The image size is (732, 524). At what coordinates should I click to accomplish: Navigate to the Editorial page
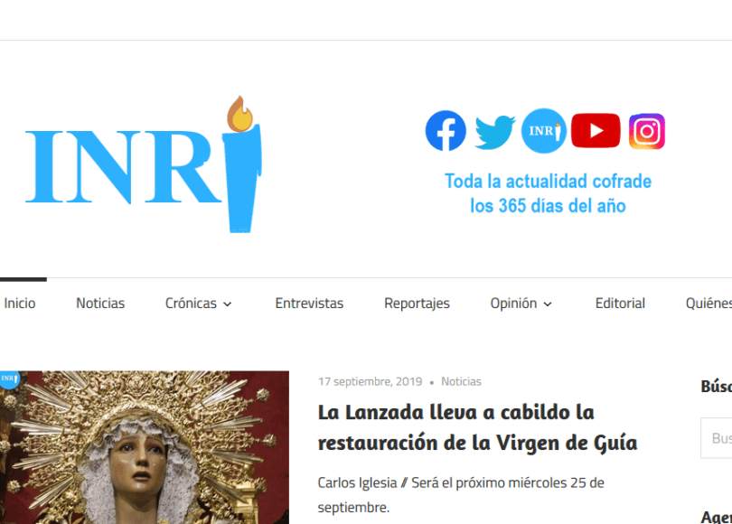(x=620, y=304)
